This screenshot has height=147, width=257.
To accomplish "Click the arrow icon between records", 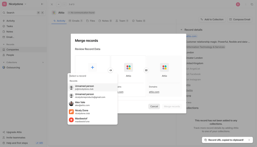I will (x=110, y=70).
